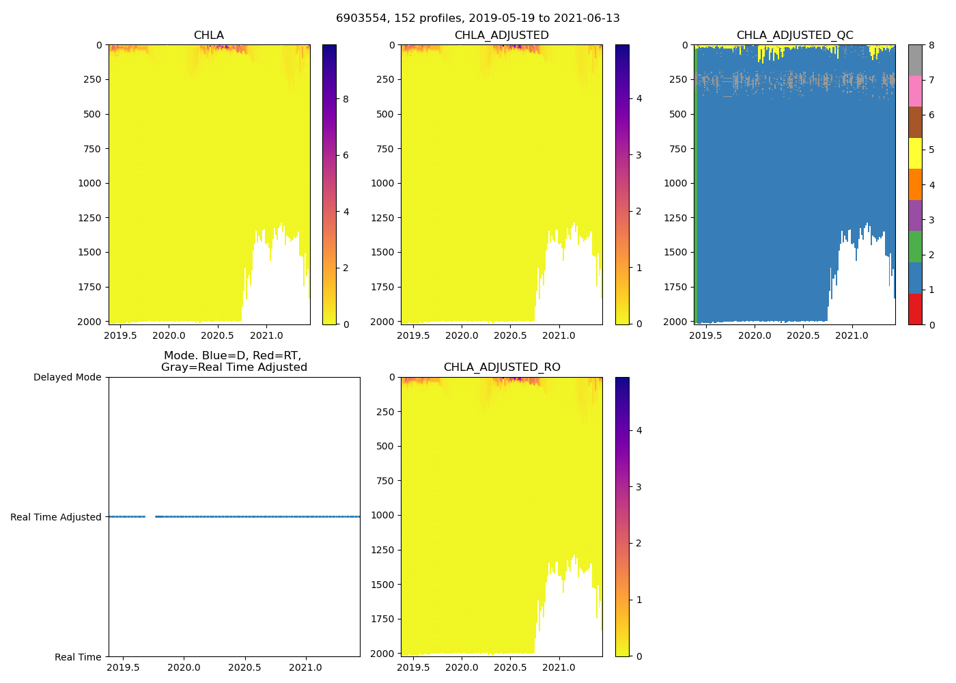
Task: Click the CHLA plot title
Action: [x=209, y=36]
